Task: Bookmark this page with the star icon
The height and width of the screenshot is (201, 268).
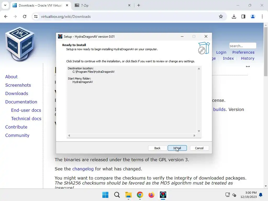Action: [221, 16]
